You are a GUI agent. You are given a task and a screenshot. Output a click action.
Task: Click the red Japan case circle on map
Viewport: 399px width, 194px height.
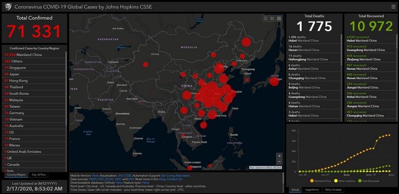point(274,82)
